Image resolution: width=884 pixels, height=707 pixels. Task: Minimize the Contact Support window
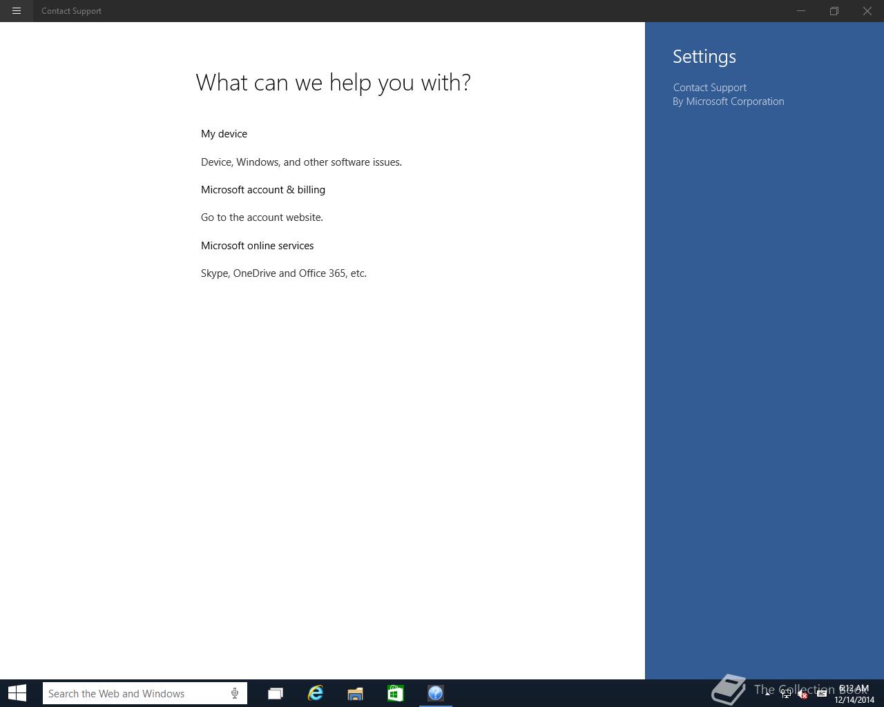click(x=801, y=11)
